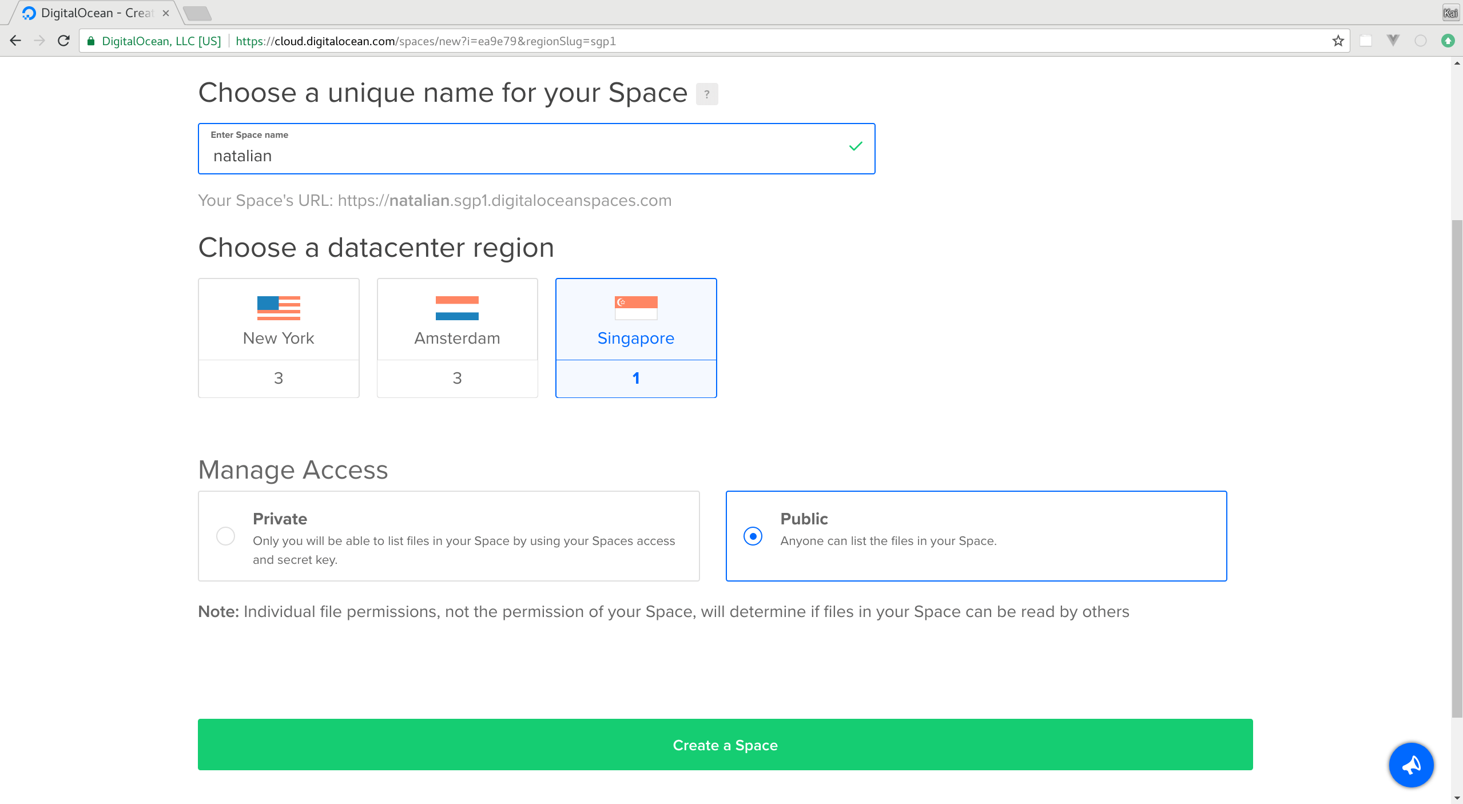Click the grey circle extension icon

pyautogui.click(x=1421, y=41)
